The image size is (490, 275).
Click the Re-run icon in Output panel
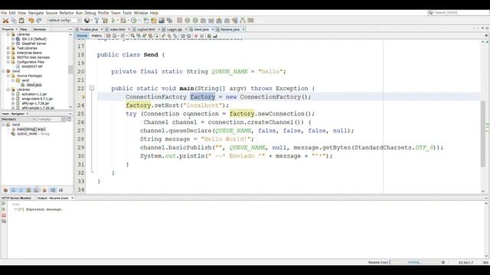tap(4, 204)
